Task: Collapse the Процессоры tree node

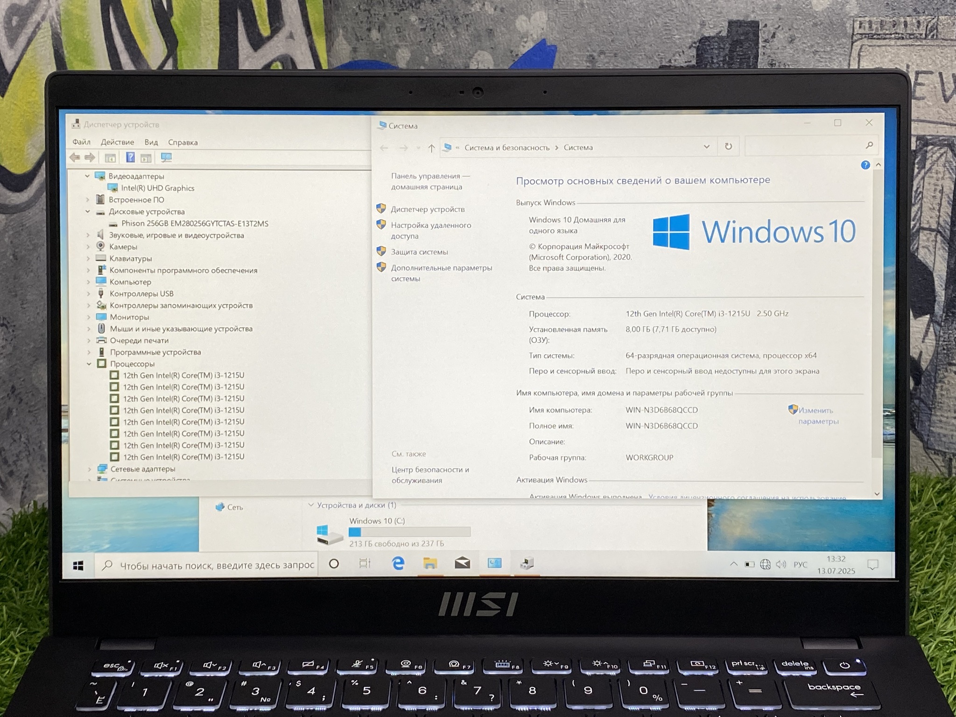Action: tap(89, 364)
